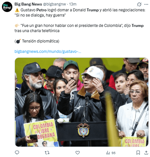Open Big Bang News profile avatar

tap(7, 7)
